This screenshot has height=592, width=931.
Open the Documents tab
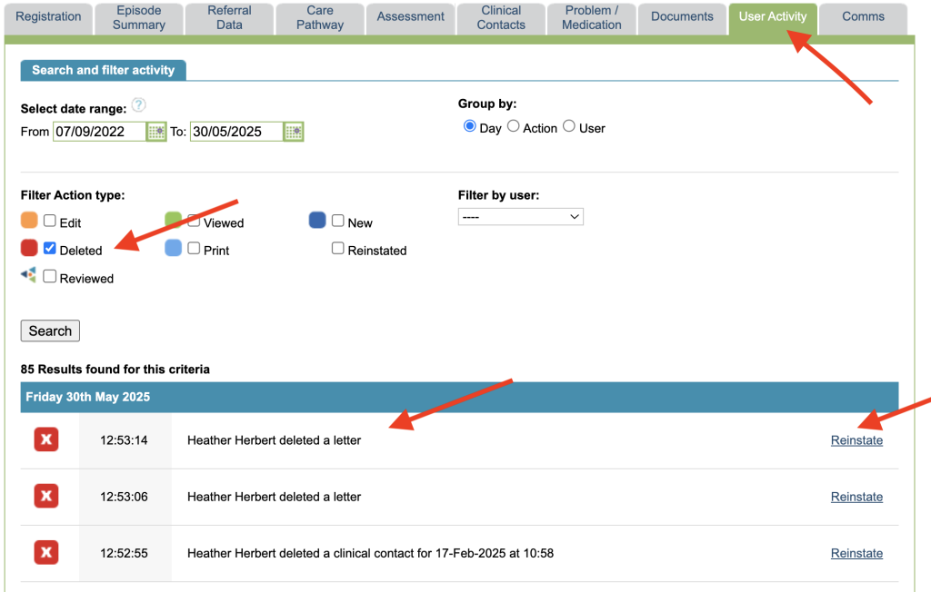pos(682,17)
